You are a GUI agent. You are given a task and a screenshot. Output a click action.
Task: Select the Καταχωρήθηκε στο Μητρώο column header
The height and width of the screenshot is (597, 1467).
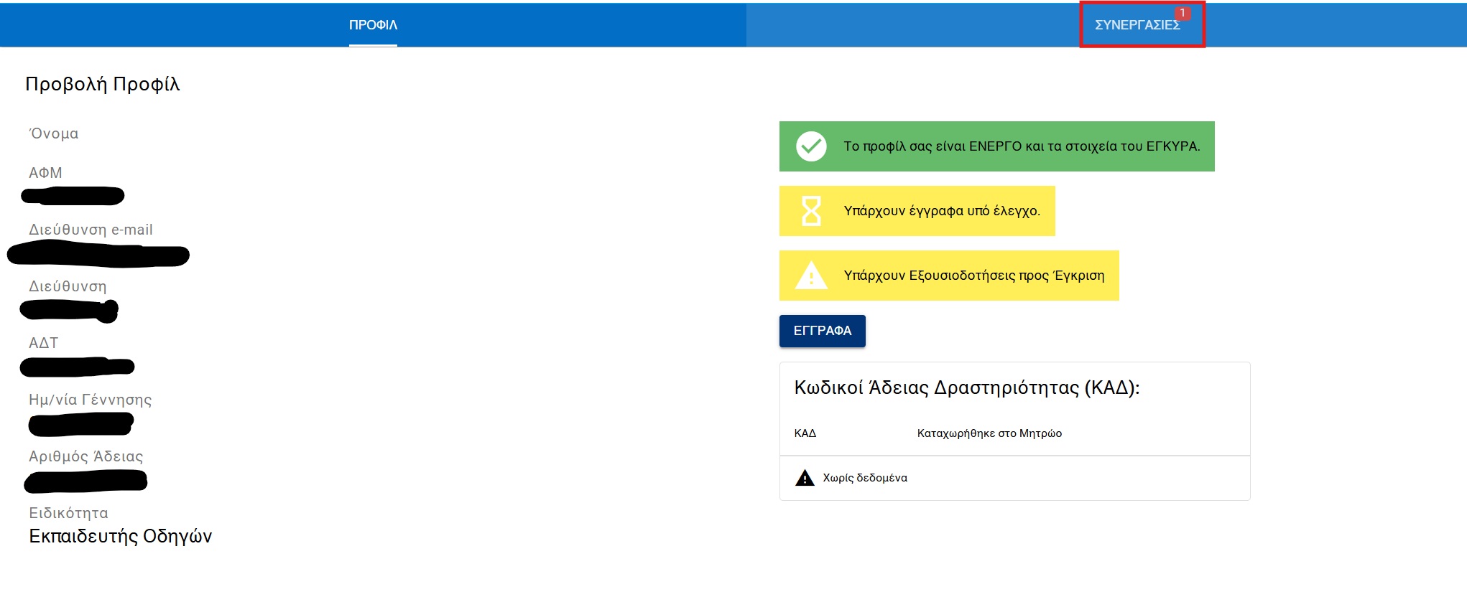(x=989, y=433)
